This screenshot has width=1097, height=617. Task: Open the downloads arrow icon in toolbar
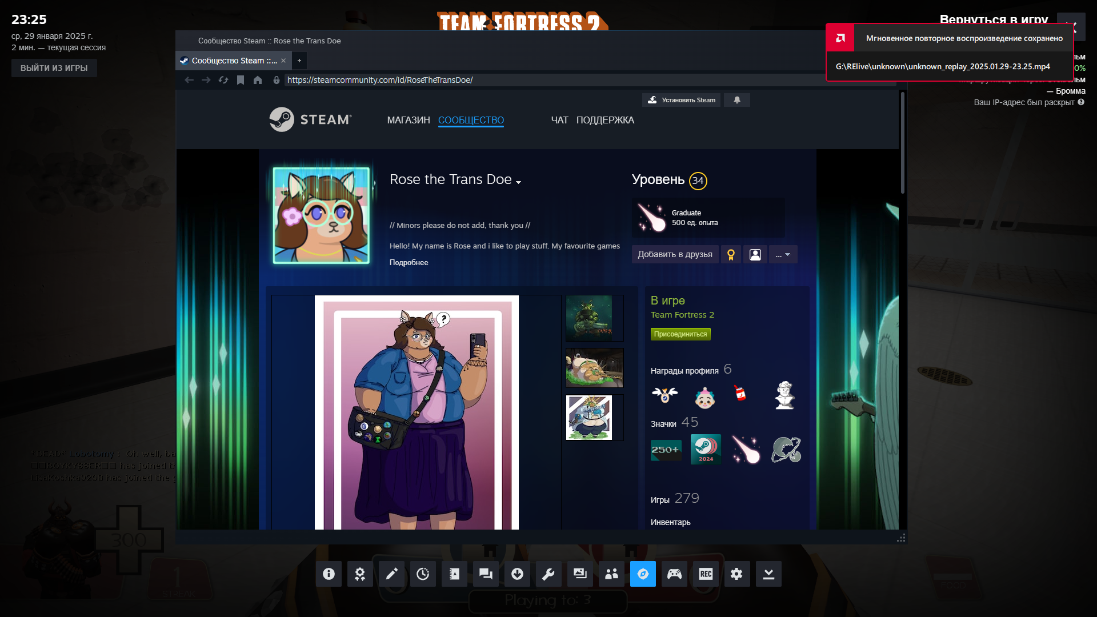(517, 574)
